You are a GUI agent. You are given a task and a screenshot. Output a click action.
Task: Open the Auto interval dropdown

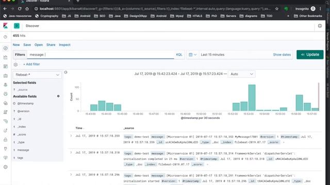click(x=241, y=74)
